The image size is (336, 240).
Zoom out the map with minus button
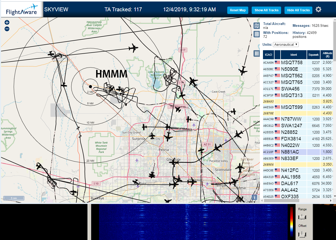pos(7,29)
